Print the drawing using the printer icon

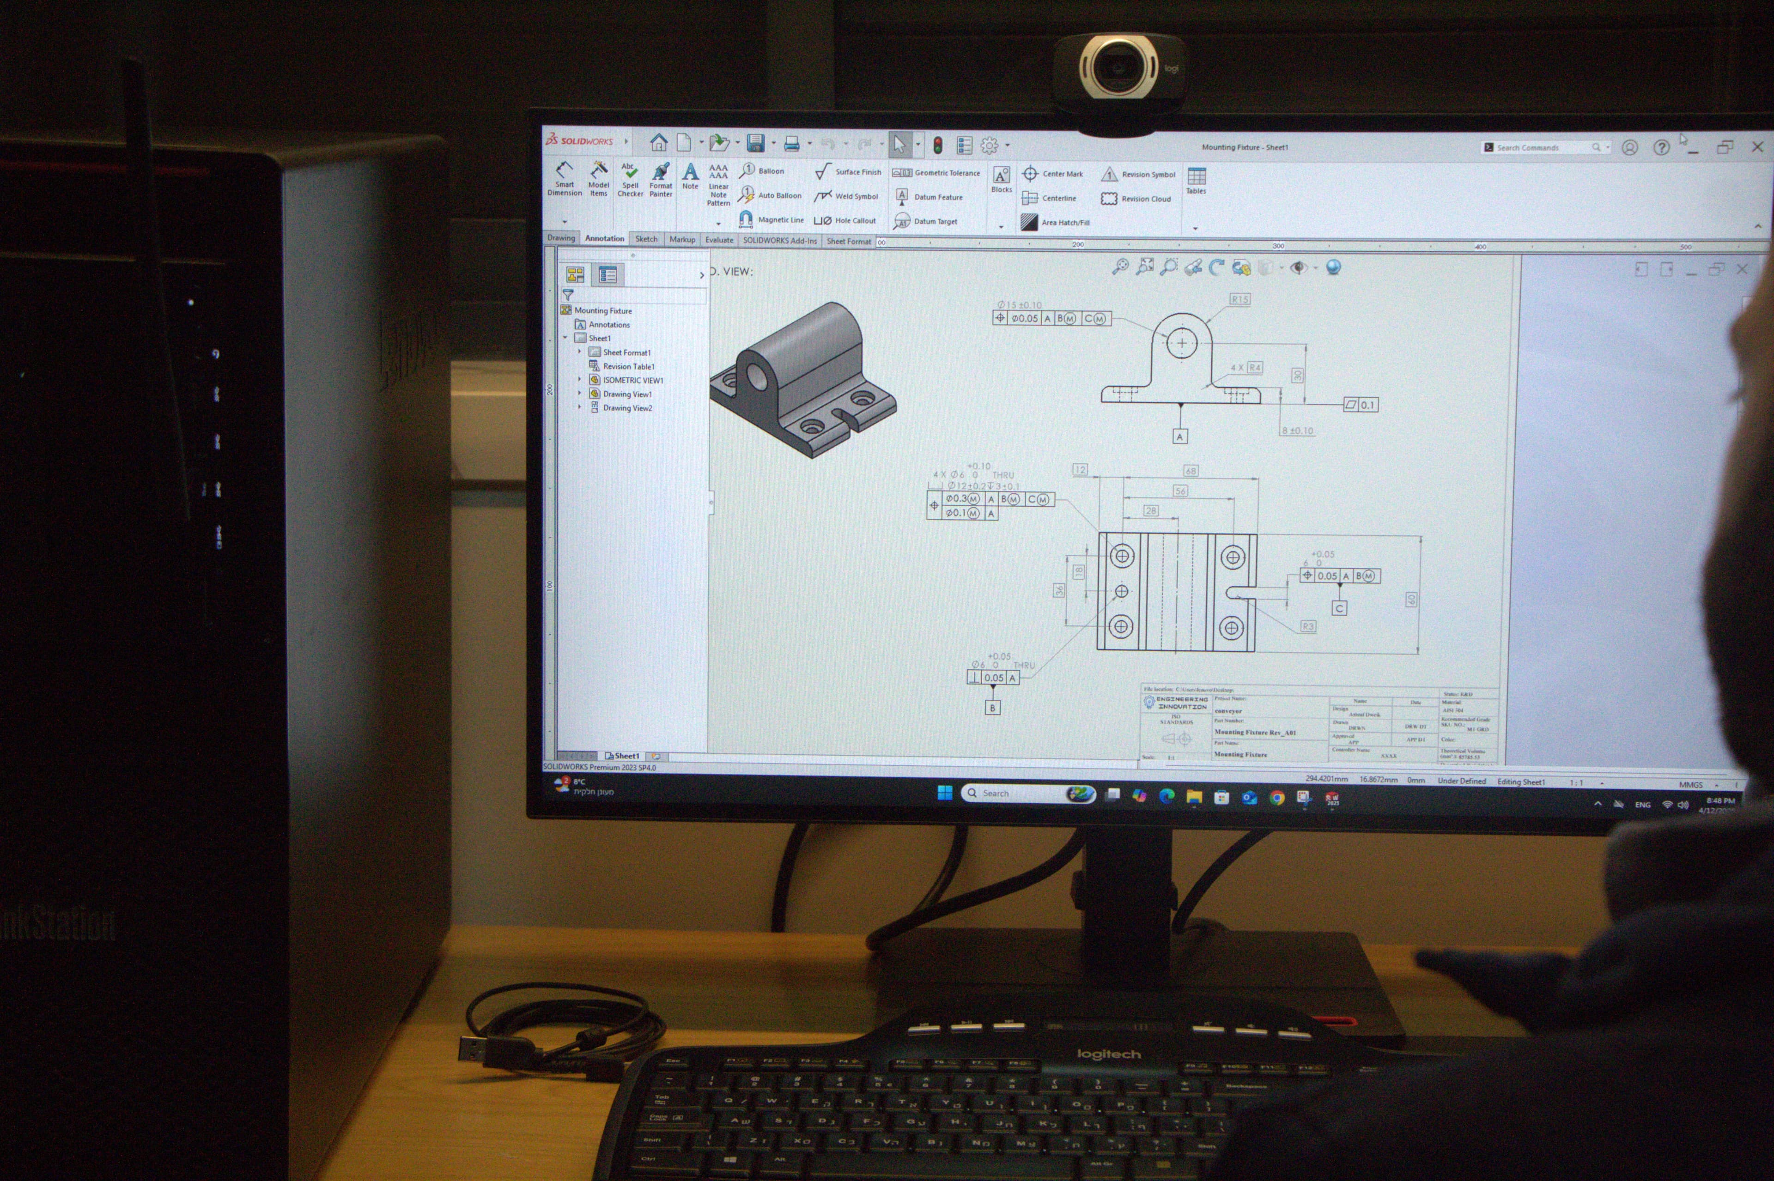click(792, 143)
